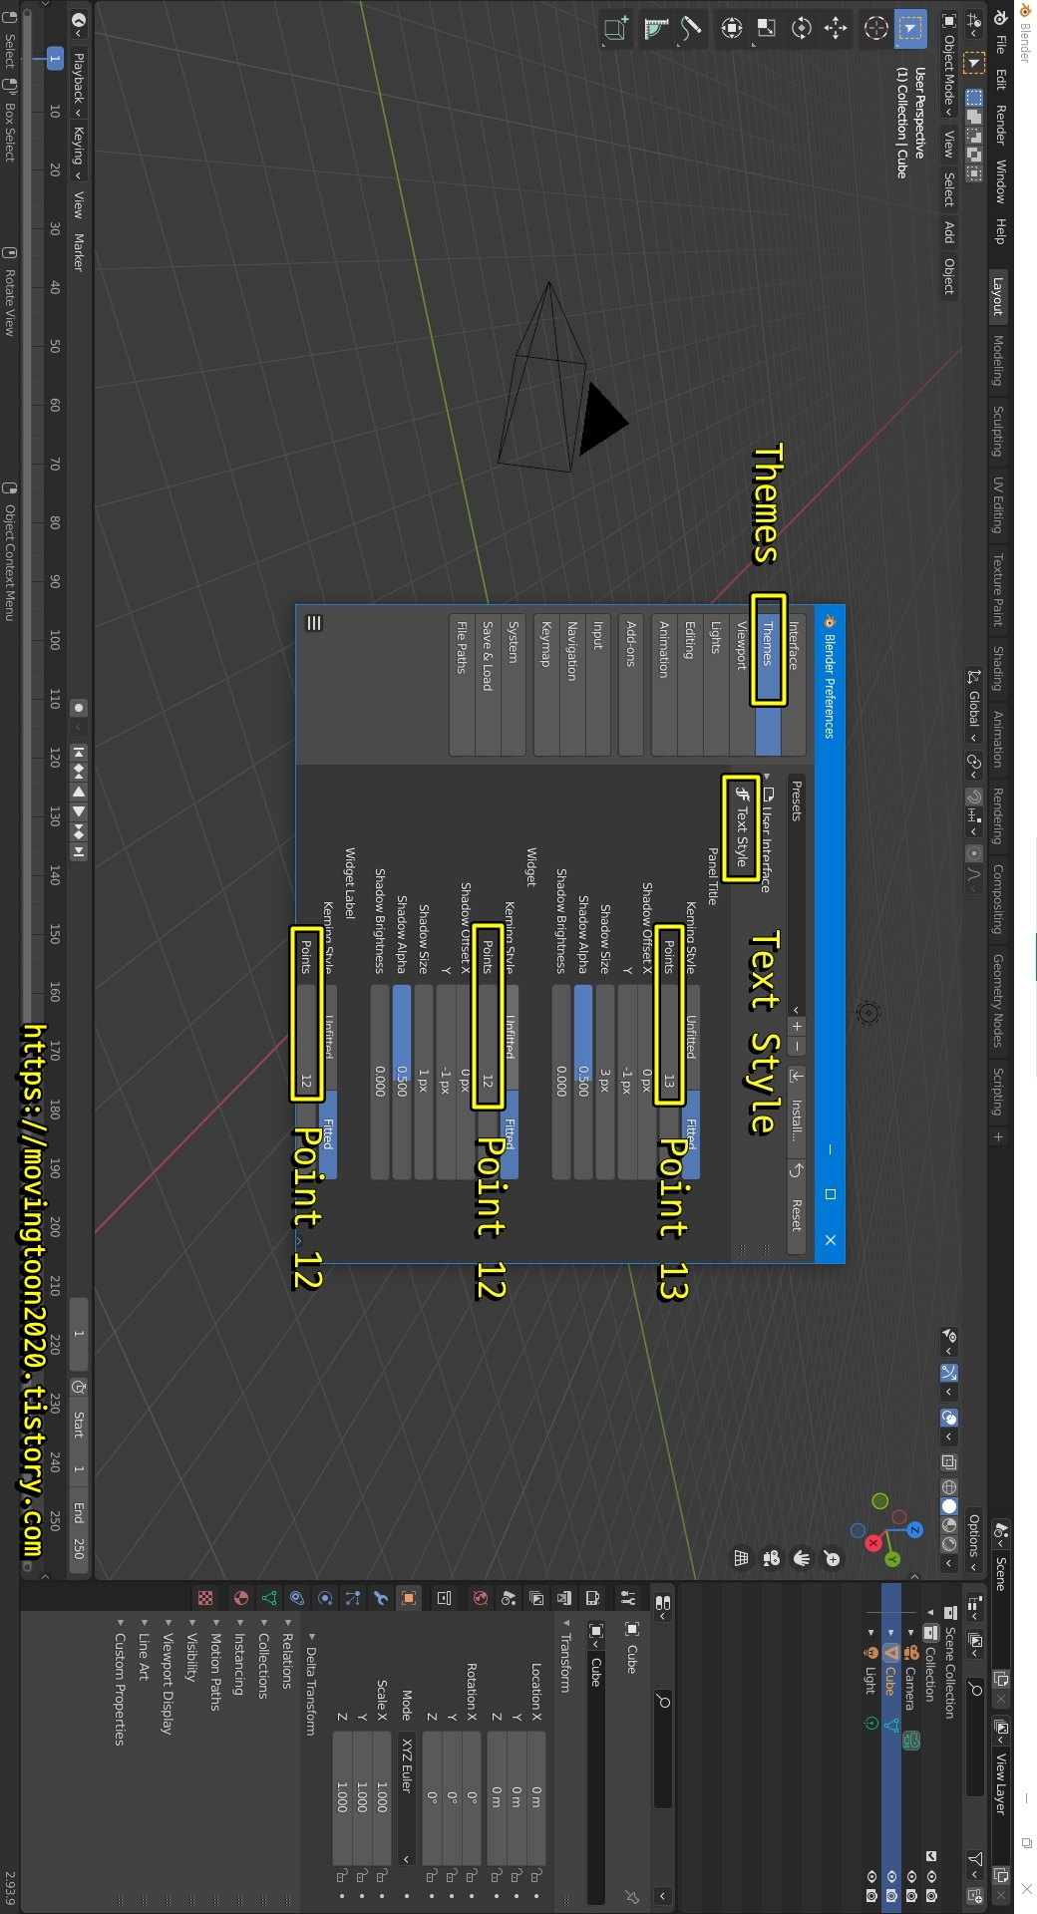
Task: Open the viewport Options dropdown
Action: 974,1542
